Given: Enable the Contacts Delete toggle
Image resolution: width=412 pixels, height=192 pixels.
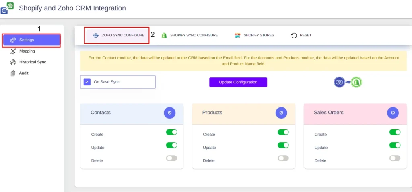Looking at the screenshot, I should pyautogui.click(x=171, y=158).
